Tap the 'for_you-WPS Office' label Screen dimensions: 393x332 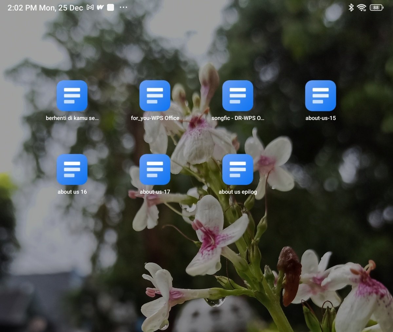pos(155,118)
